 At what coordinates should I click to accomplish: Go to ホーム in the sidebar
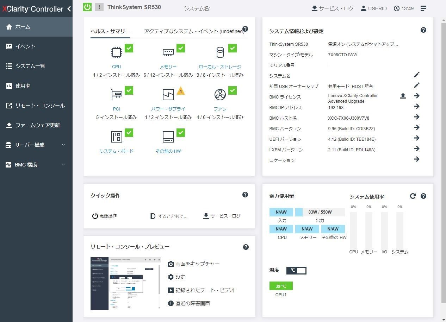pos(36,27)
